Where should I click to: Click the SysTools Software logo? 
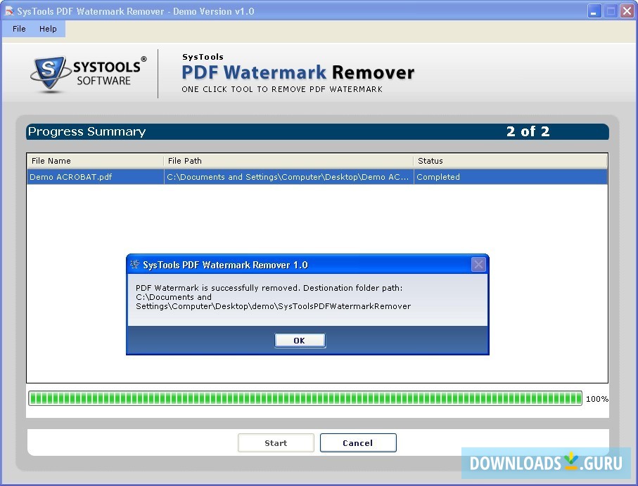(88, 74)
